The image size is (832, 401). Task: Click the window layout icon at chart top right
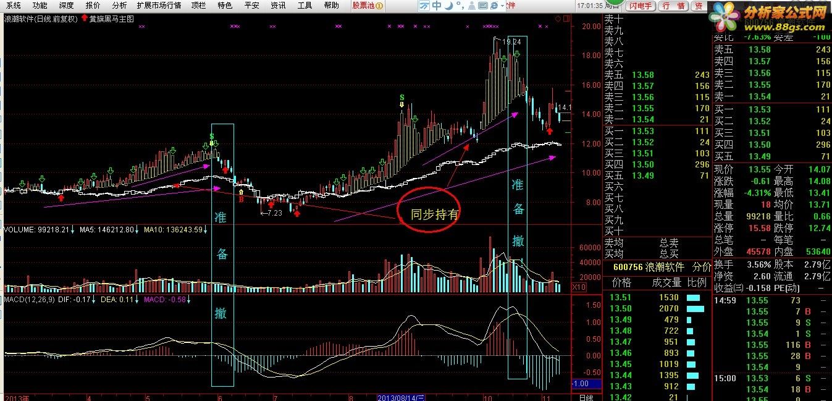(565, 19)
